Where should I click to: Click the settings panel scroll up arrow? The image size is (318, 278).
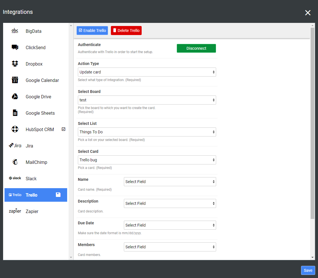(x=312, y=25)
